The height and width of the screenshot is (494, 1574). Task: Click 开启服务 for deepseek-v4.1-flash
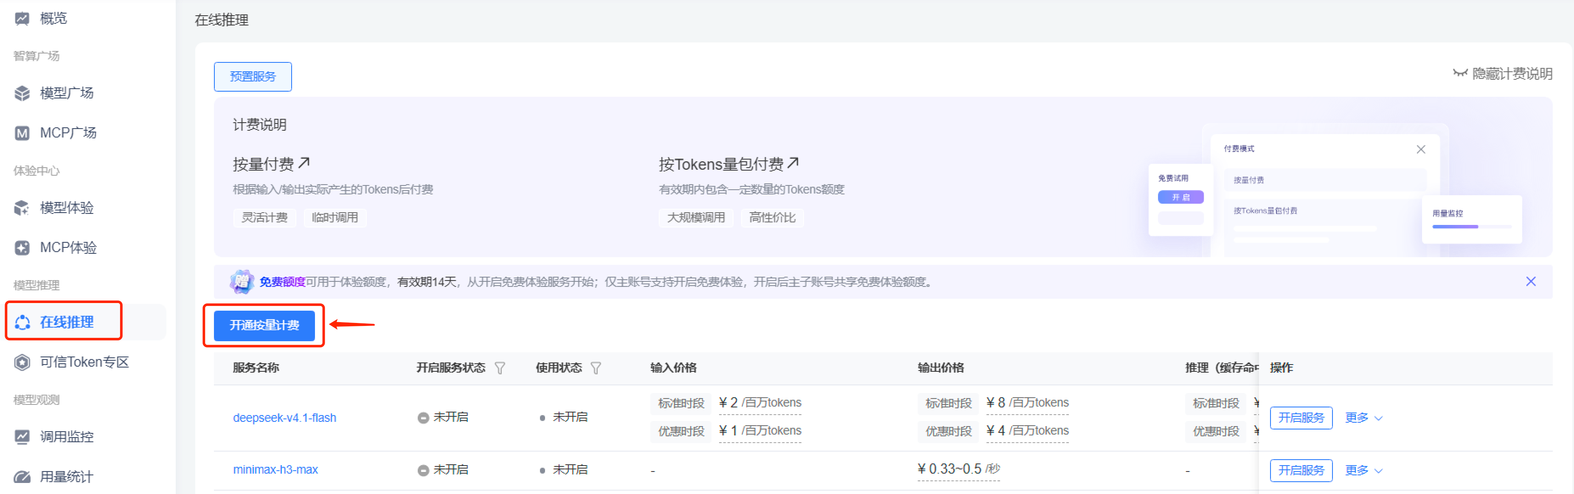pos(1301,418)
